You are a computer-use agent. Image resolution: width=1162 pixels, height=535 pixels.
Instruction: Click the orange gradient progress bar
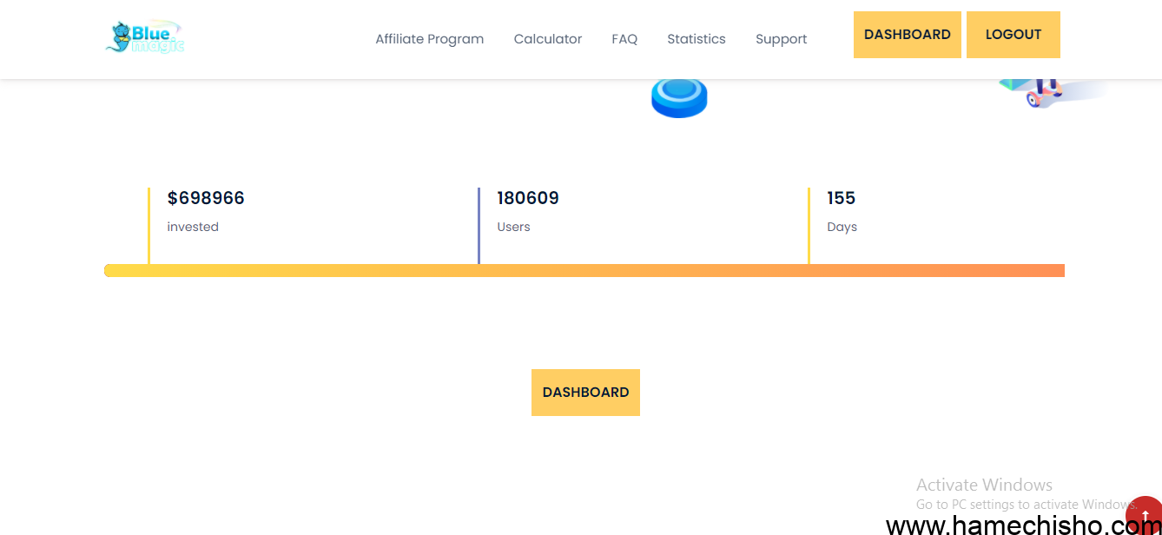coord(584,271)
